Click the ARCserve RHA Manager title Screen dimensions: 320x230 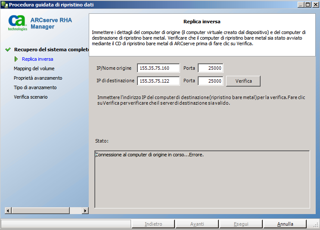[x=51, y=23]
